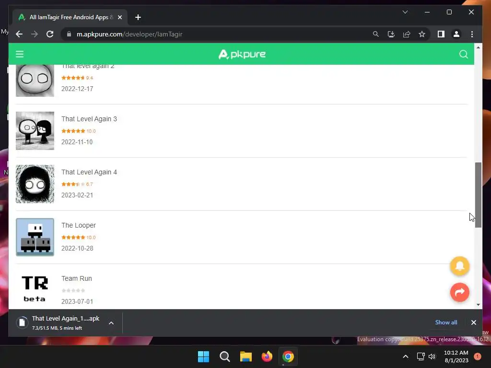The image size is (491, 368).
Task: Click The Looper star rating 10.0
Action: pos(78,238)
